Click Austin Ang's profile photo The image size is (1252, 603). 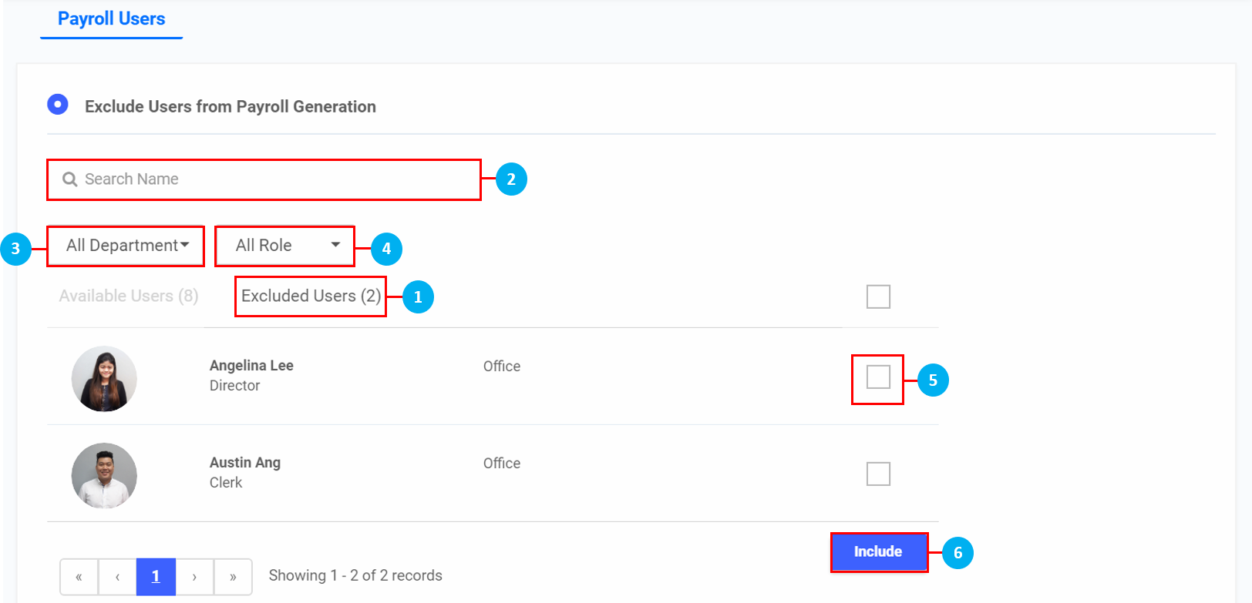point(104,475)
